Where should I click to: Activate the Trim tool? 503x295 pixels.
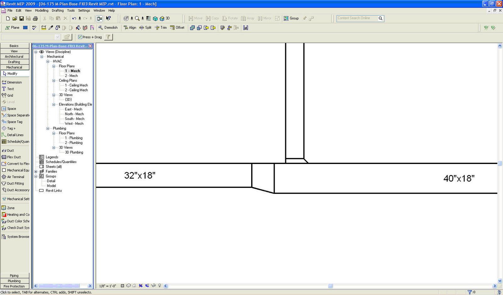click(161, 28)
